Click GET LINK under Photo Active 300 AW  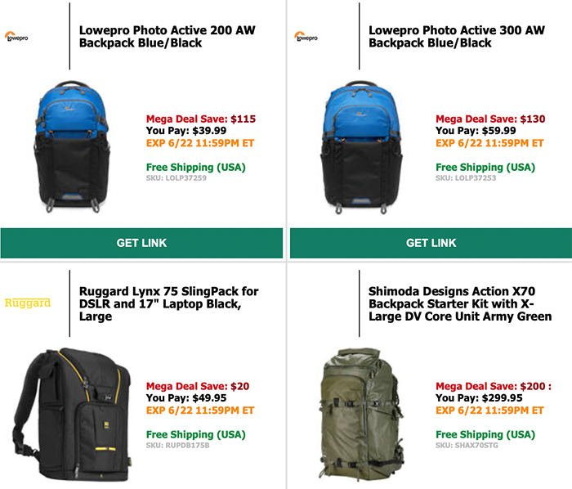coord(431,243)
